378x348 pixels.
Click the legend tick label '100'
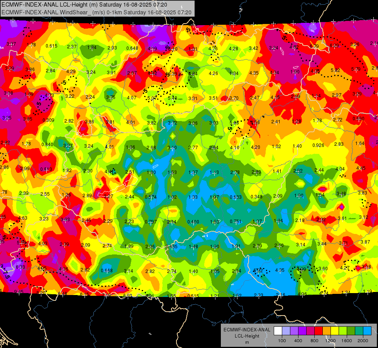click(282, 341)
